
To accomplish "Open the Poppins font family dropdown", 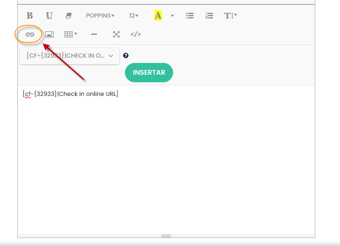I will (100, 15).
